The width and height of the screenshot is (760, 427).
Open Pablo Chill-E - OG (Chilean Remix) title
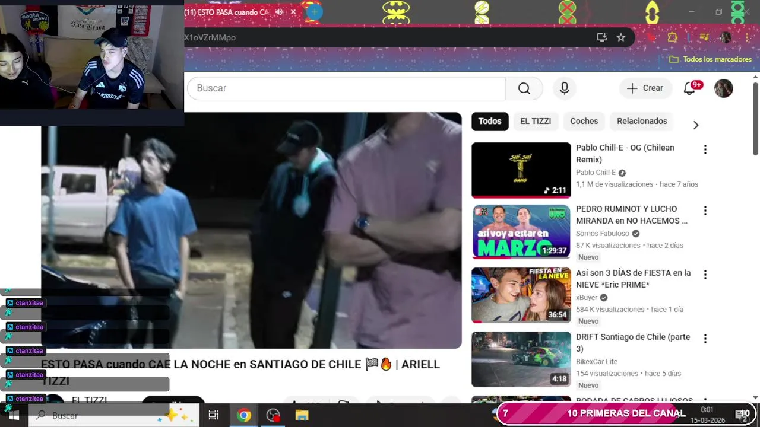[625, 154]
